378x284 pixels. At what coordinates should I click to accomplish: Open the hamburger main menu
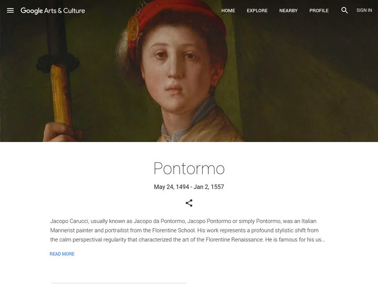[x=10, y=10]
